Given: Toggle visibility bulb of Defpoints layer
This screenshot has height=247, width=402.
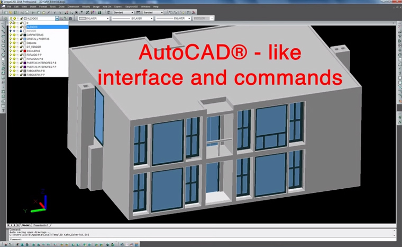Looking at the screenshot, I should pos(11,43).
